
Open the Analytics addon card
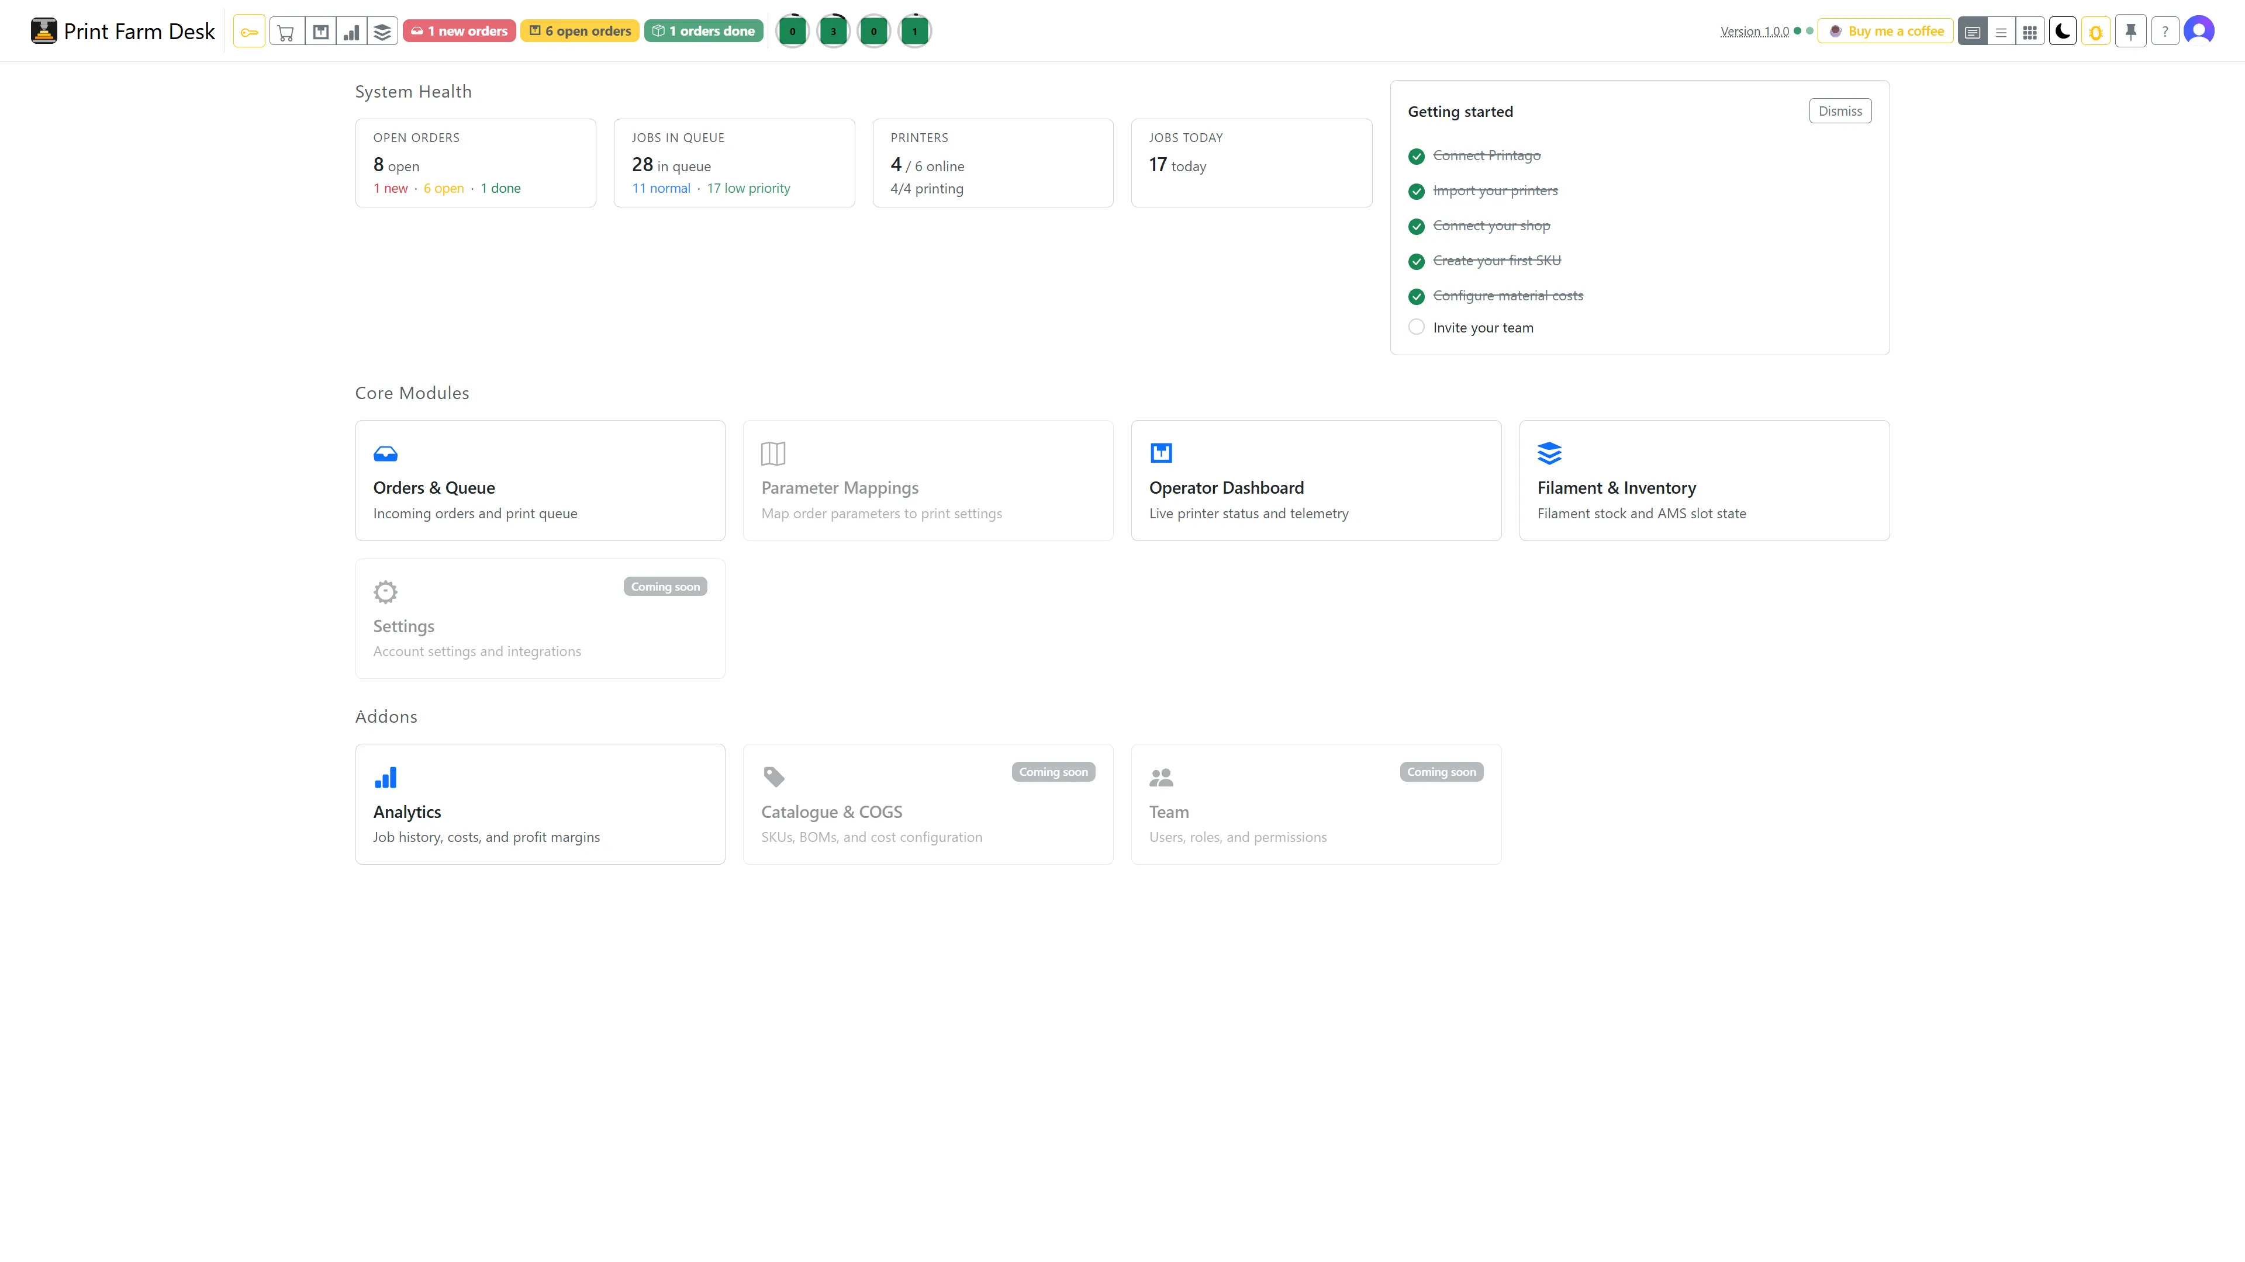tap(540, 804)
